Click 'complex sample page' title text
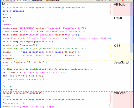This screenshot has width=134, height=108. click(26, 42)
